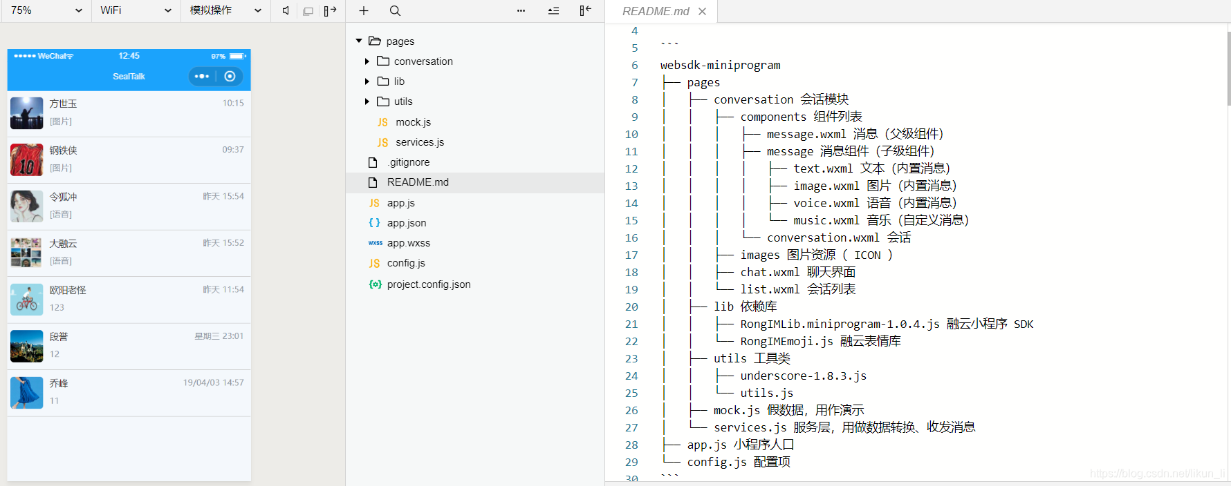This screenshot has width=1231, height=486.
Task: Open app.js in the file tree
Action: click(401, 203)
